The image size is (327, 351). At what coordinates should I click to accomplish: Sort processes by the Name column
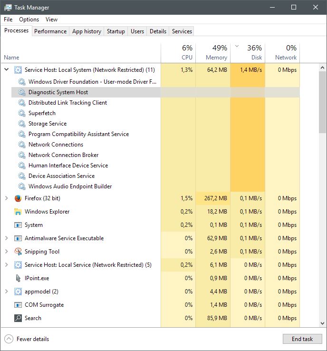pyautogui.click(x=80, y=53)
